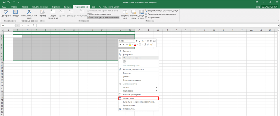
Task: Choose Формат ячеек in context menu
Action: pyautogui.click(x=139, y=98)
